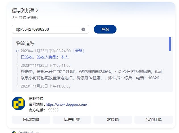Click the 德邦快递 company name beside logo
Screen dimensions: 179x133
point(36,99)
